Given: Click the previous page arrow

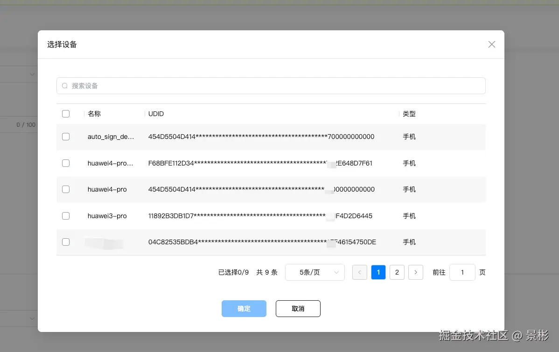Looking at the screenshot, I should click(x=359, y=272).
